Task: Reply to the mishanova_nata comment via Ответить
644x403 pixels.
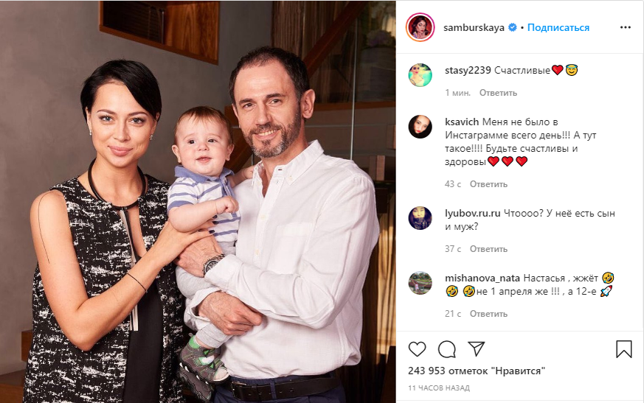Action: click(488, 314)
